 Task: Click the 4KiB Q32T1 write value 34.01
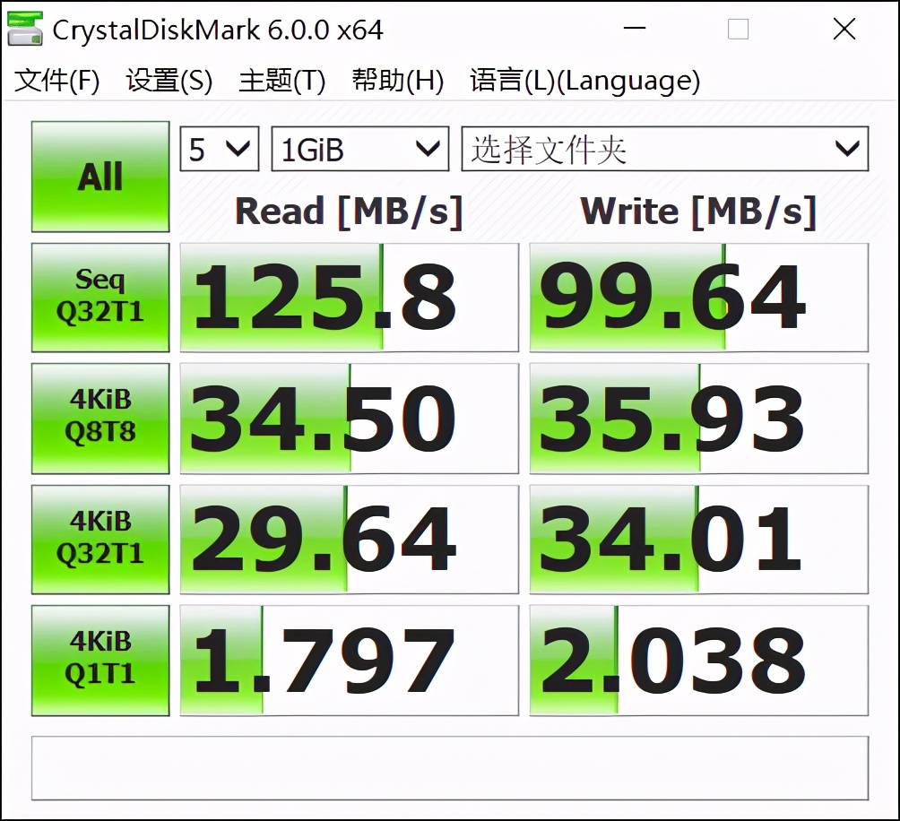pyautogui.click(x=698, y=540)
